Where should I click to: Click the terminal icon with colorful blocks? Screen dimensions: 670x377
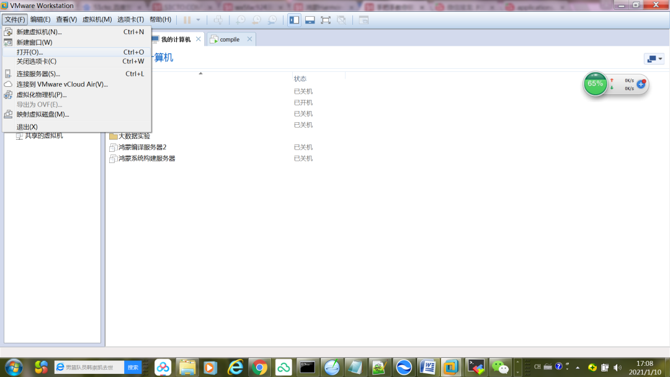pos(476,367)
